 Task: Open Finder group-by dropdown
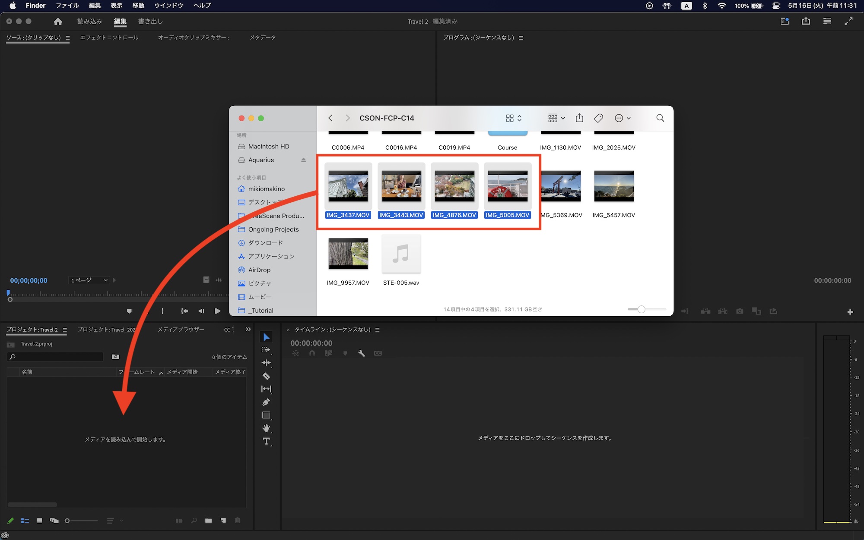coord(556,118)
